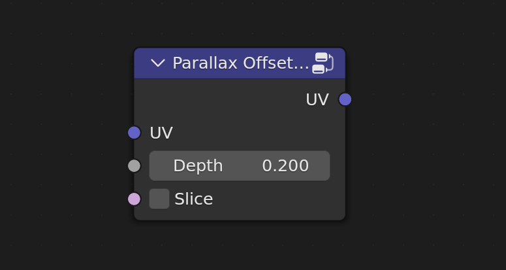The image size is (506, 270).
Task: Click the blue UV input socket
Action: pyautogui.click(x=134, y=133)
